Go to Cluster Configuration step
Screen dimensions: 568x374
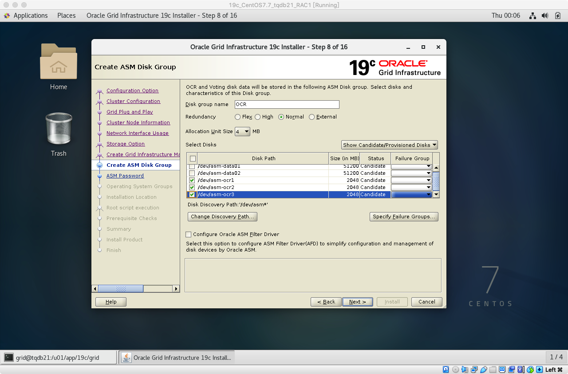[x=133, y=101]
